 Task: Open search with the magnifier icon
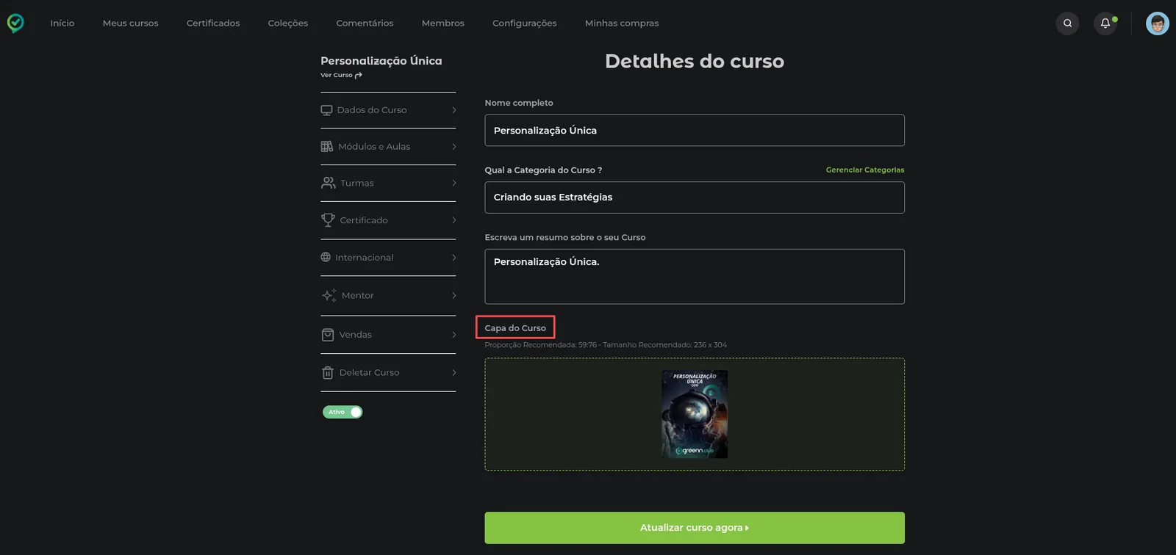[x=1067, y=23]
